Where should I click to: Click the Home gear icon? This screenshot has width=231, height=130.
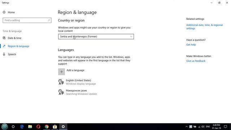[x=4, y=12]
